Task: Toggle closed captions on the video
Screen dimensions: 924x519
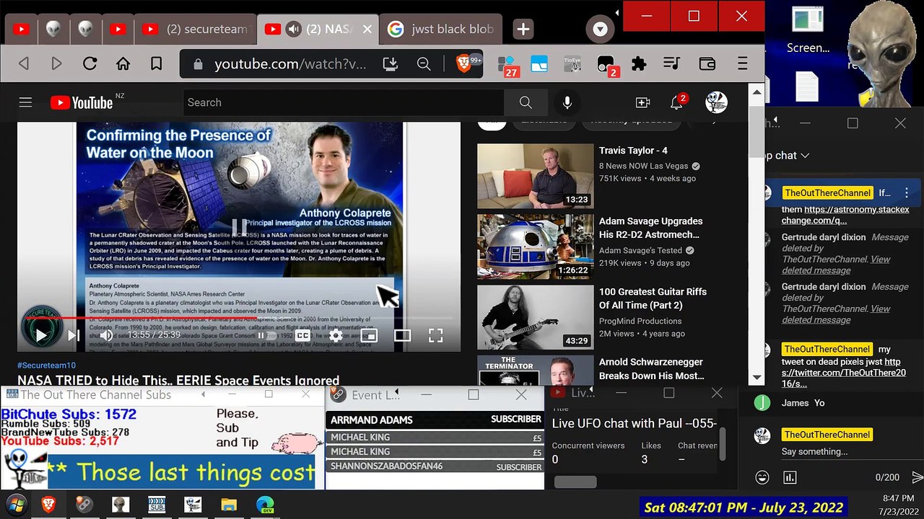Action: click(x=302, y=335)
